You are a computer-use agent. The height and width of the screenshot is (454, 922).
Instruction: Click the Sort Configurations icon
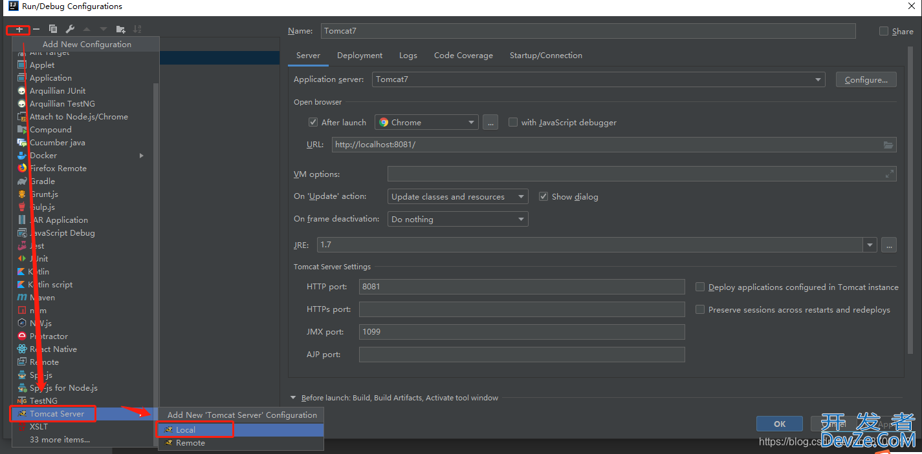[x=137, y=29]
